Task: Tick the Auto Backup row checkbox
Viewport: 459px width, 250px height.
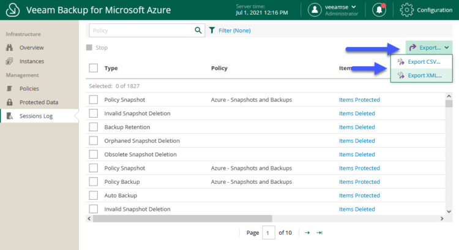Action: [94, 195]
